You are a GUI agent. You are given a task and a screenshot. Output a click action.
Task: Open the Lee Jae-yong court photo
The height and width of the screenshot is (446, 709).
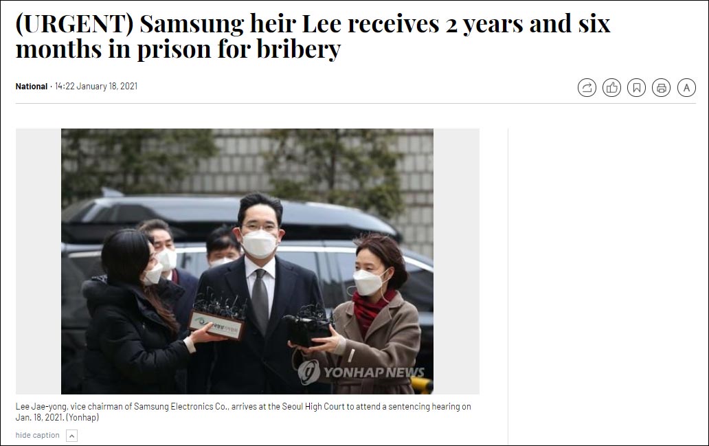(247, 261)
